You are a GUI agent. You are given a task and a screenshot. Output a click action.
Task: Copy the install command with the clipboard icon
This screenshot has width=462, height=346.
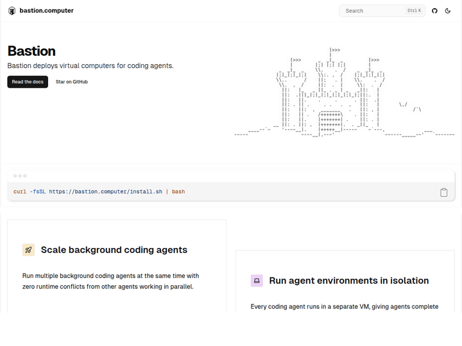coord(444,192)
